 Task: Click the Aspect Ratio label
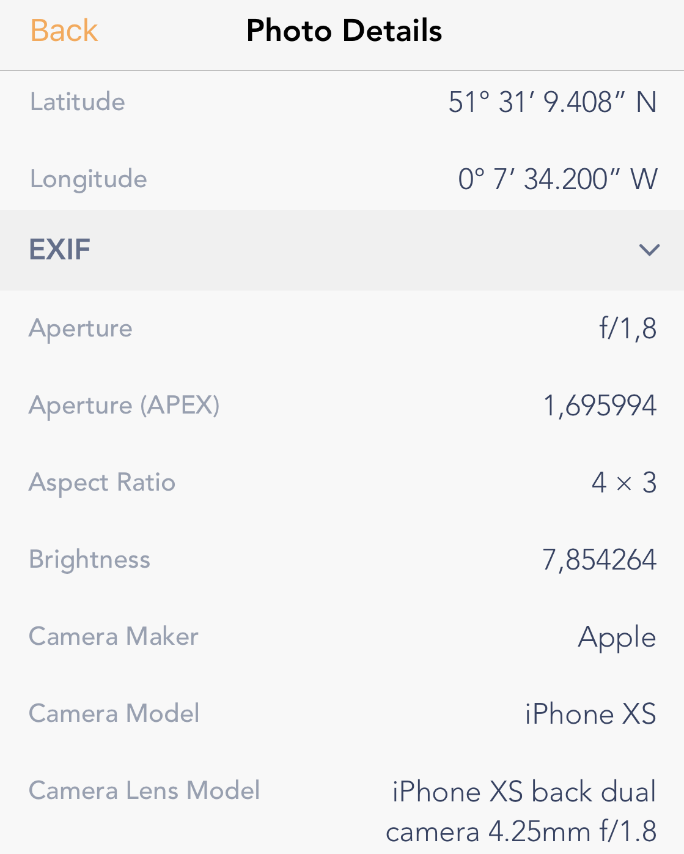(102, 482)
